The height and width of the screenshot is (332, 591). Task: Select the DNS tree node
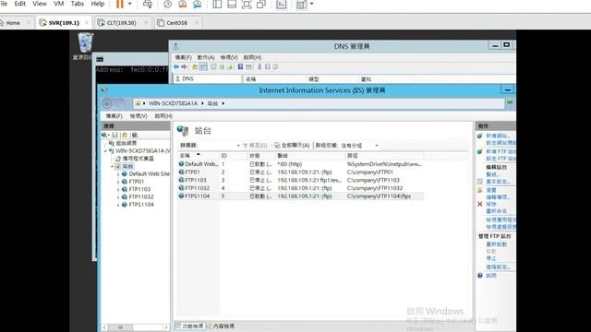coord(187,78)
